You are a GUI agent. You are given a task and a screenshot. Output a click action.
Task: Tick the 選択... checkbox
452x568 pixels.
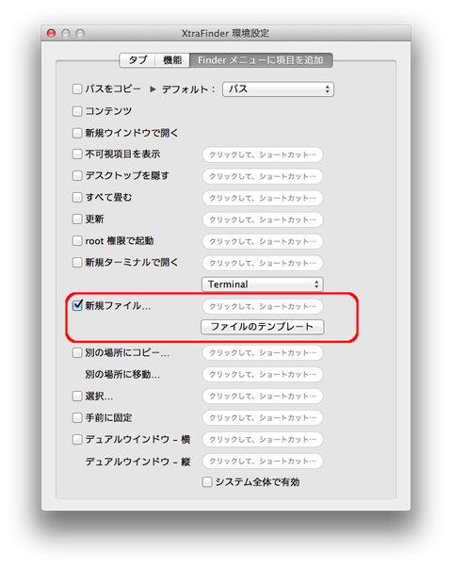click(77, 396)
